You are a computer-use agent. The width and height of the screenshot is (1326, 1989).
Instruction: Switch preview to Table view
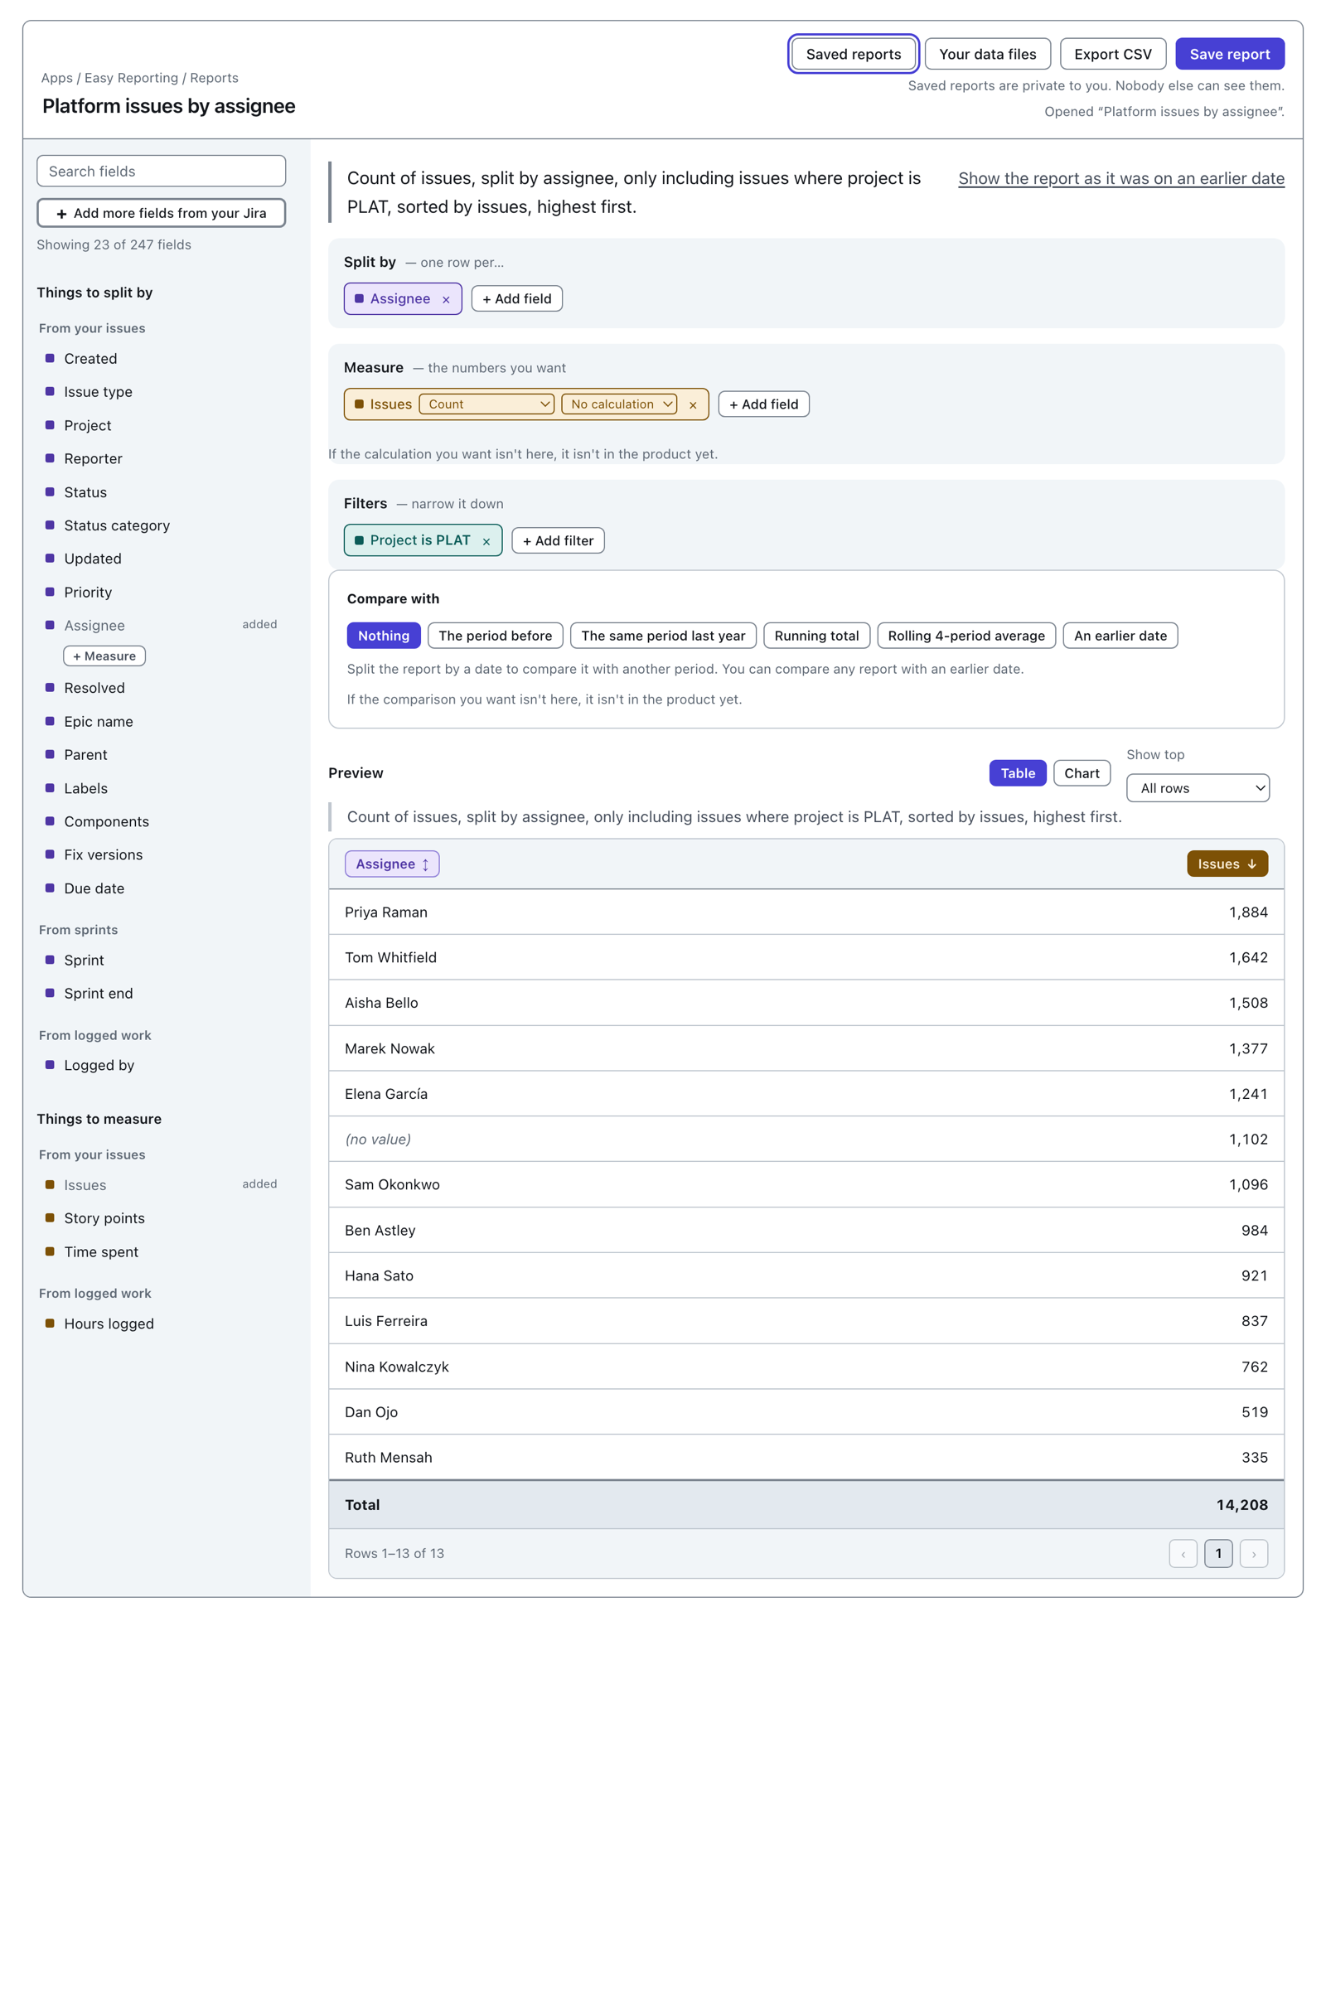[1018, 773]
